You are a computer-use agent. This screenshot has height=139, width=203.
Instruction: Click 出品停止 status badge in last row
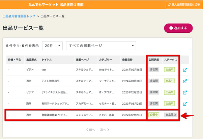171,115
